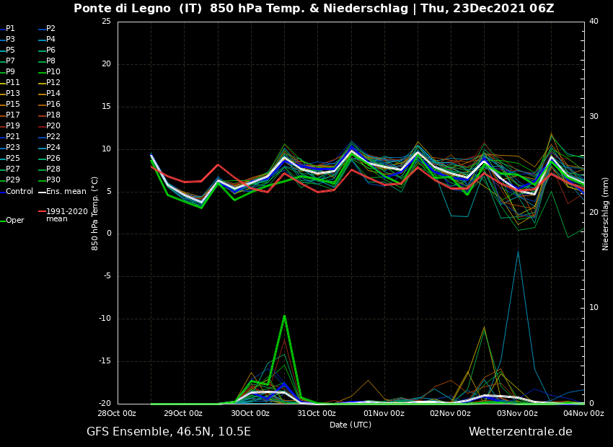This screenshot has height=447, width=613.
Task: Click the 28Oct 00z axis label
Action: (117, 413)
